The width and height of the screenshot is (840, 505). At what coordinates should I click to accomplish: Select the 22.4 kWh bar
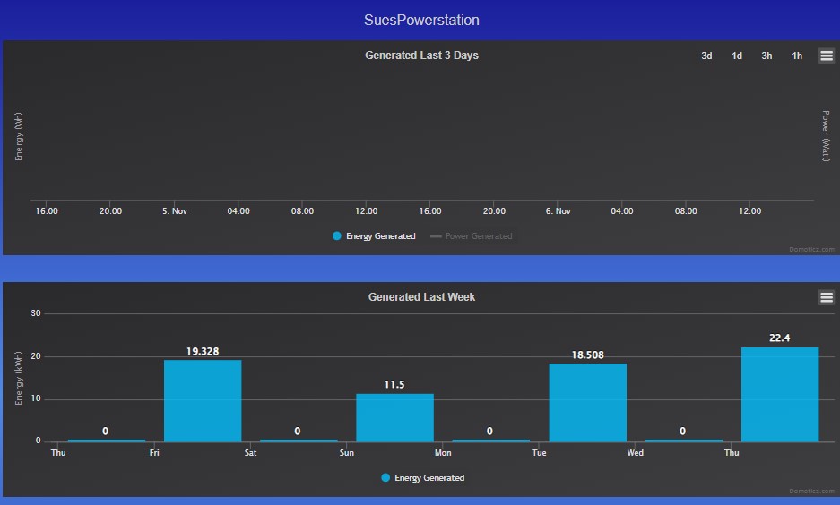tap(780, 394)
